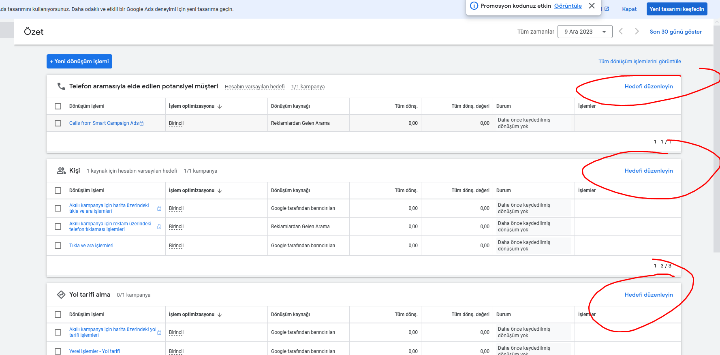Viewport: 720px width, 355px height.
Task: Click Son 30 günü göster
Action: pyautogui.click(x=676, y=32)
